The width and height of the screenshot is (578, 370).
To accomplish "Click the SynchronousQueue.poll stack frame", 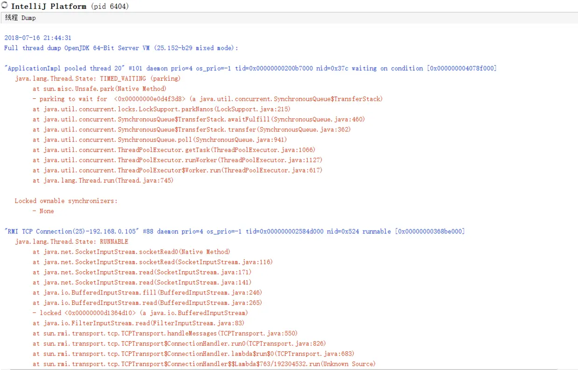I will pos(160,140).
